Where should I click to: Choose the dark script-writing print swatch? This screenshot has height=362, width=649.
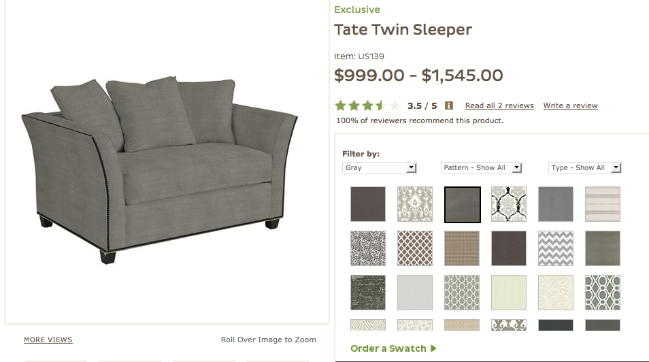(368, 293)
